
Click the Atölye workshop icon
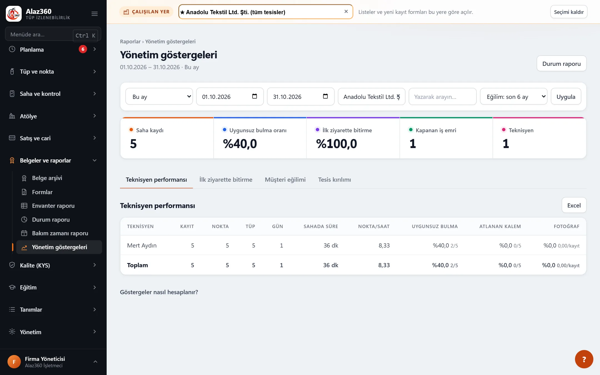[x=12, y=116]
